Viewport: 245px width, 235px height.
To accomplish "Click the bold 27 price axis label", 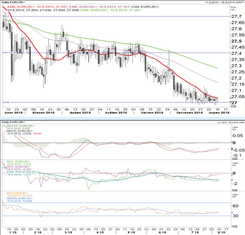I will pyautogui.click(x=233, y=103).
